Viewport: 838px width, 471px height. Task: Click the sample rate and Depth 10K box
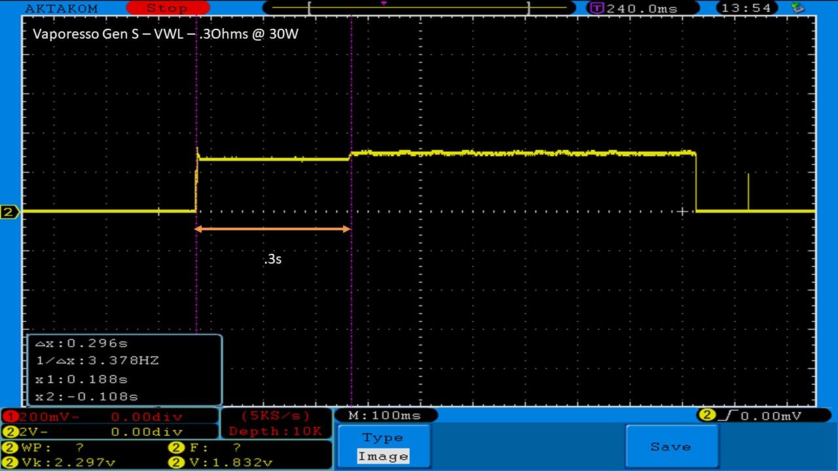(x=275, y=423)
